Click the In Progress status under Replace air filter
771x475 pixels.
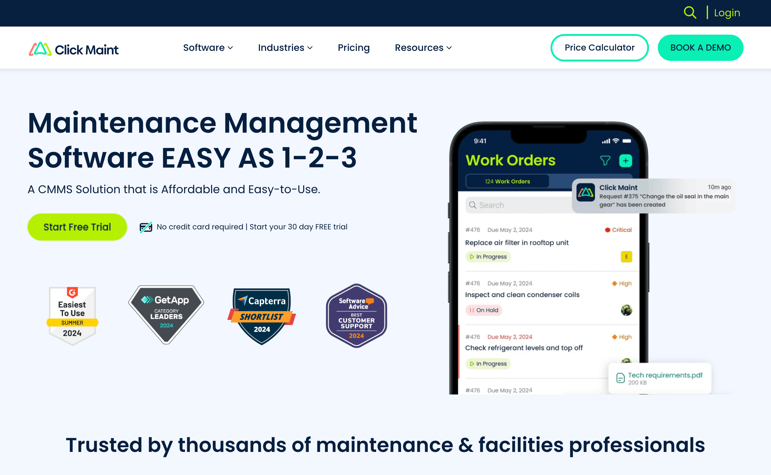[488, 257]
